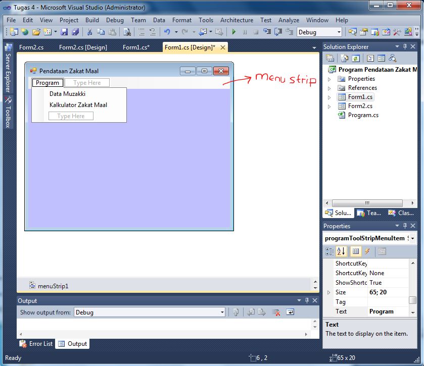Click the Save icon in the toolbar
Screen dimensions: 424x366
coord(64,31)
